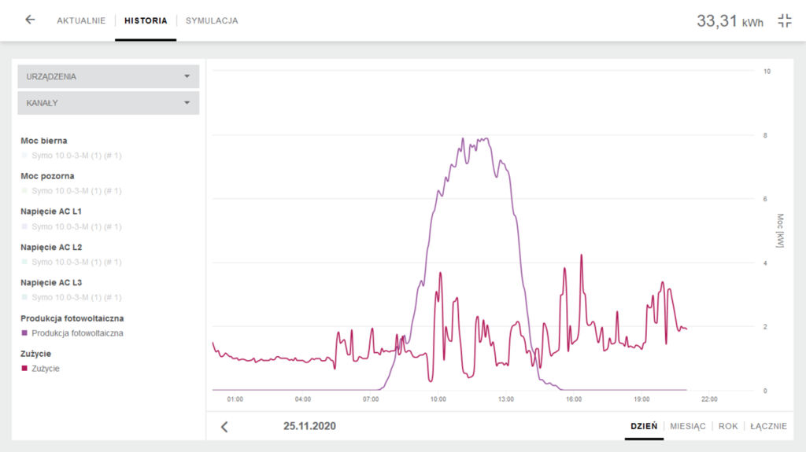Open the Urządzenia dropdown
Viewport: 806px width, 452px height.
[x=108, y=77]
